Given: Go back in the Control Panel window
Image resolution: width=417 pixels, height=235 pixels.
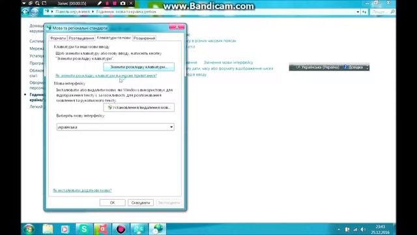Looking at the screenshot, I should pyautogui.click(x=25, y=12).
